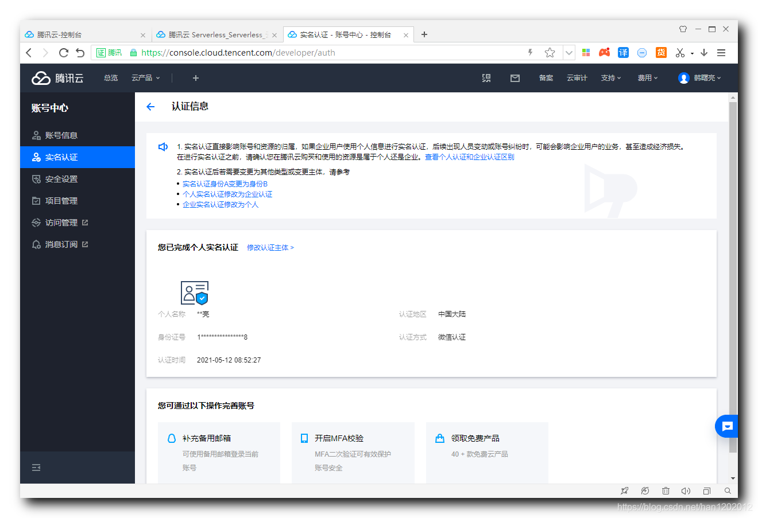Open a new browser tab with plus
Viewport: 758px width, 518px height.
pyautogui.click(x=424, y=34)
